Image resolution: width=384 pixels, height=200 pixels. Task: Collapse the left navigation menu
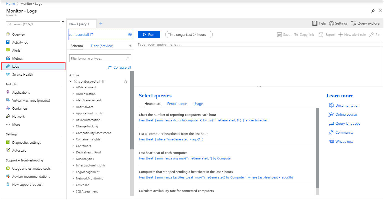(63, 22)
